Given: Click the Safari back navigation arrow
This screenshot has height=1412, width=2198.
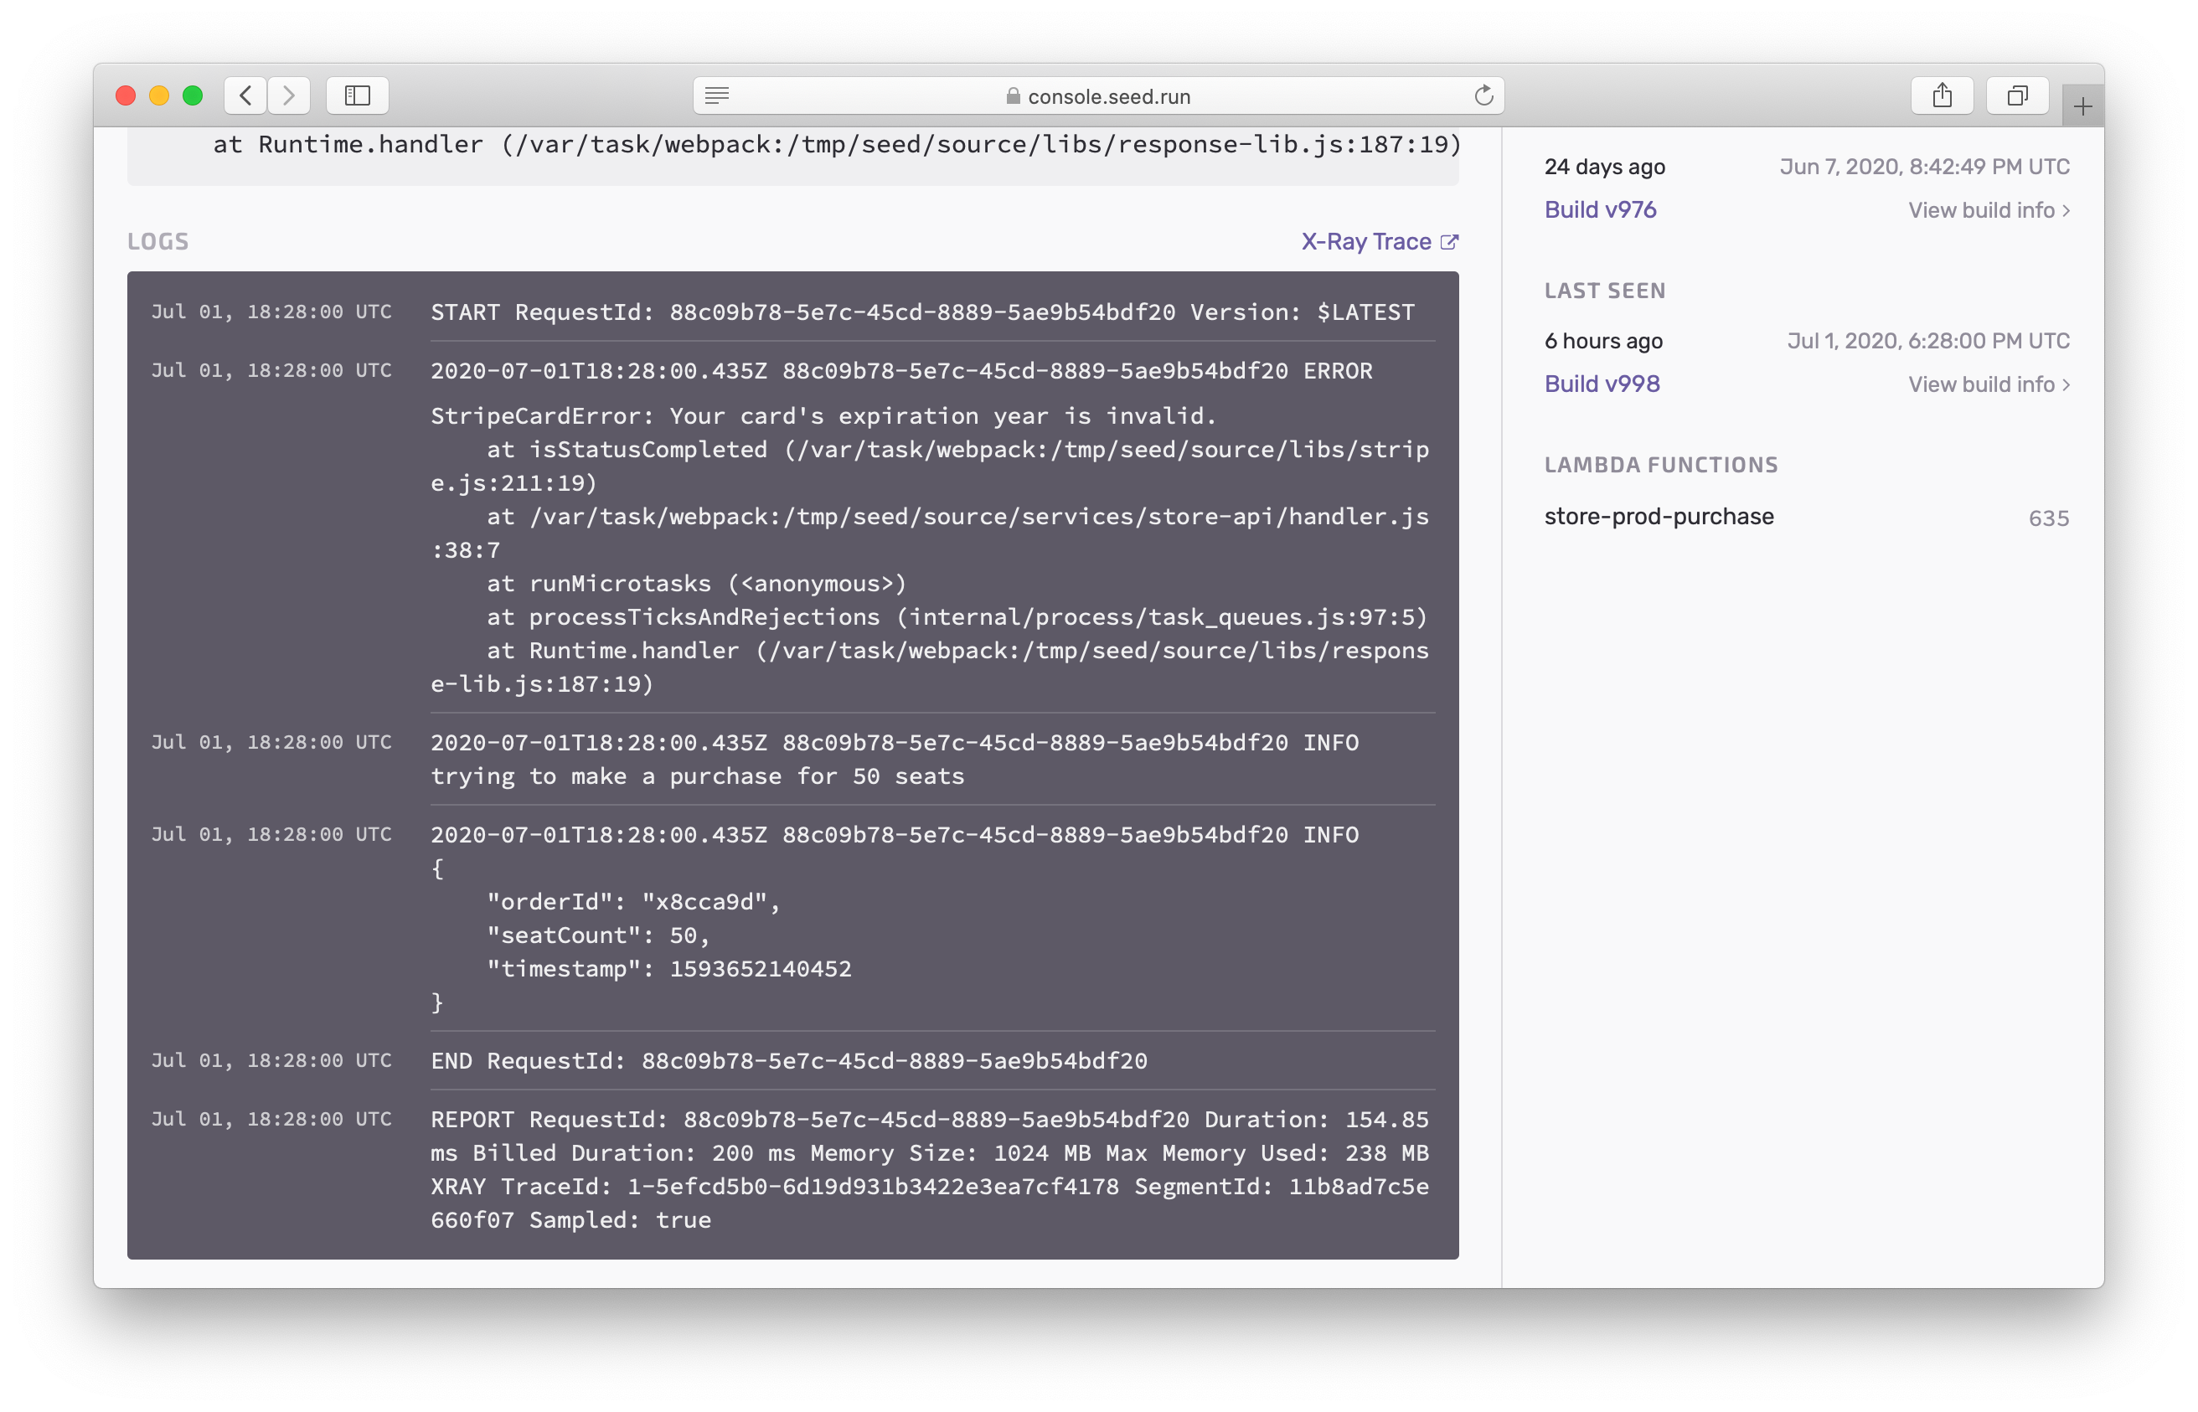Looking at the screenshot, I should [245, 95].
